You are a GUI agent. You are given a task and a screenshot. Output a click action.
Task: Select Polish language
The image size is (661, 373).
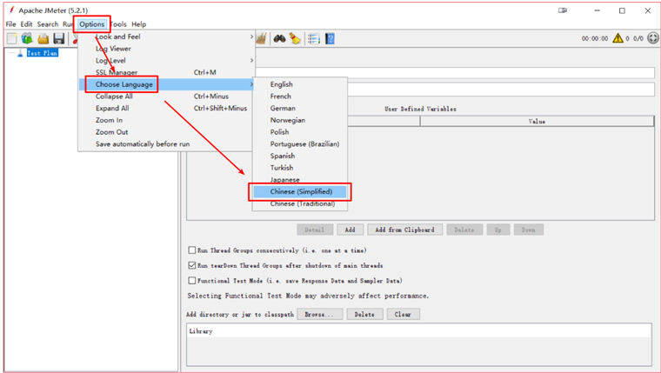pos(300,132)
